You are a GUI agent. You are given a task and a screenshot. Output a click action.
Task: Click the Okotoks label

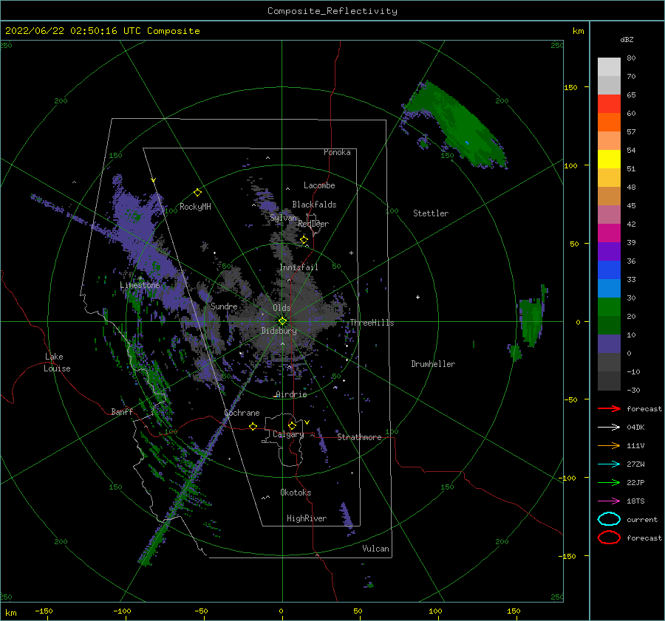pyautogui.click(x=296, y=493)
